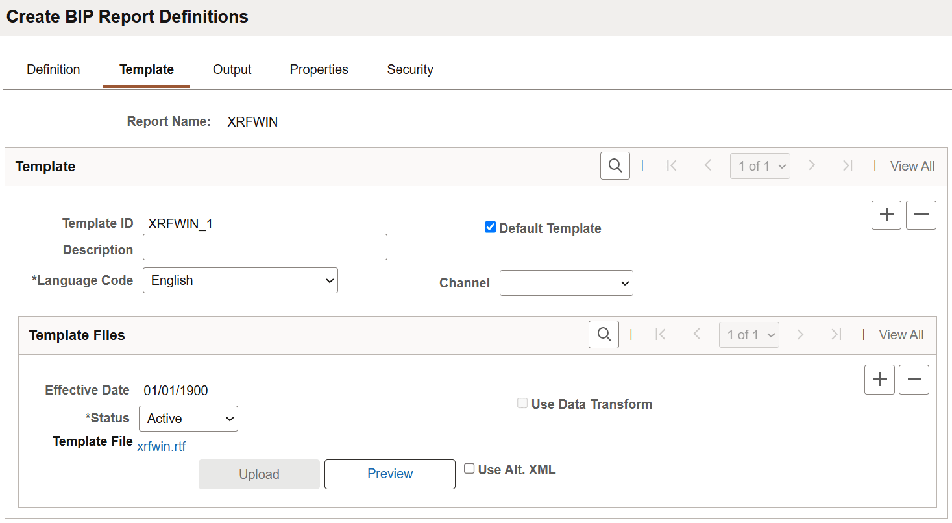Add a new Template Files row
This screenshot has width=952, height=523.
tap(879, 379)
